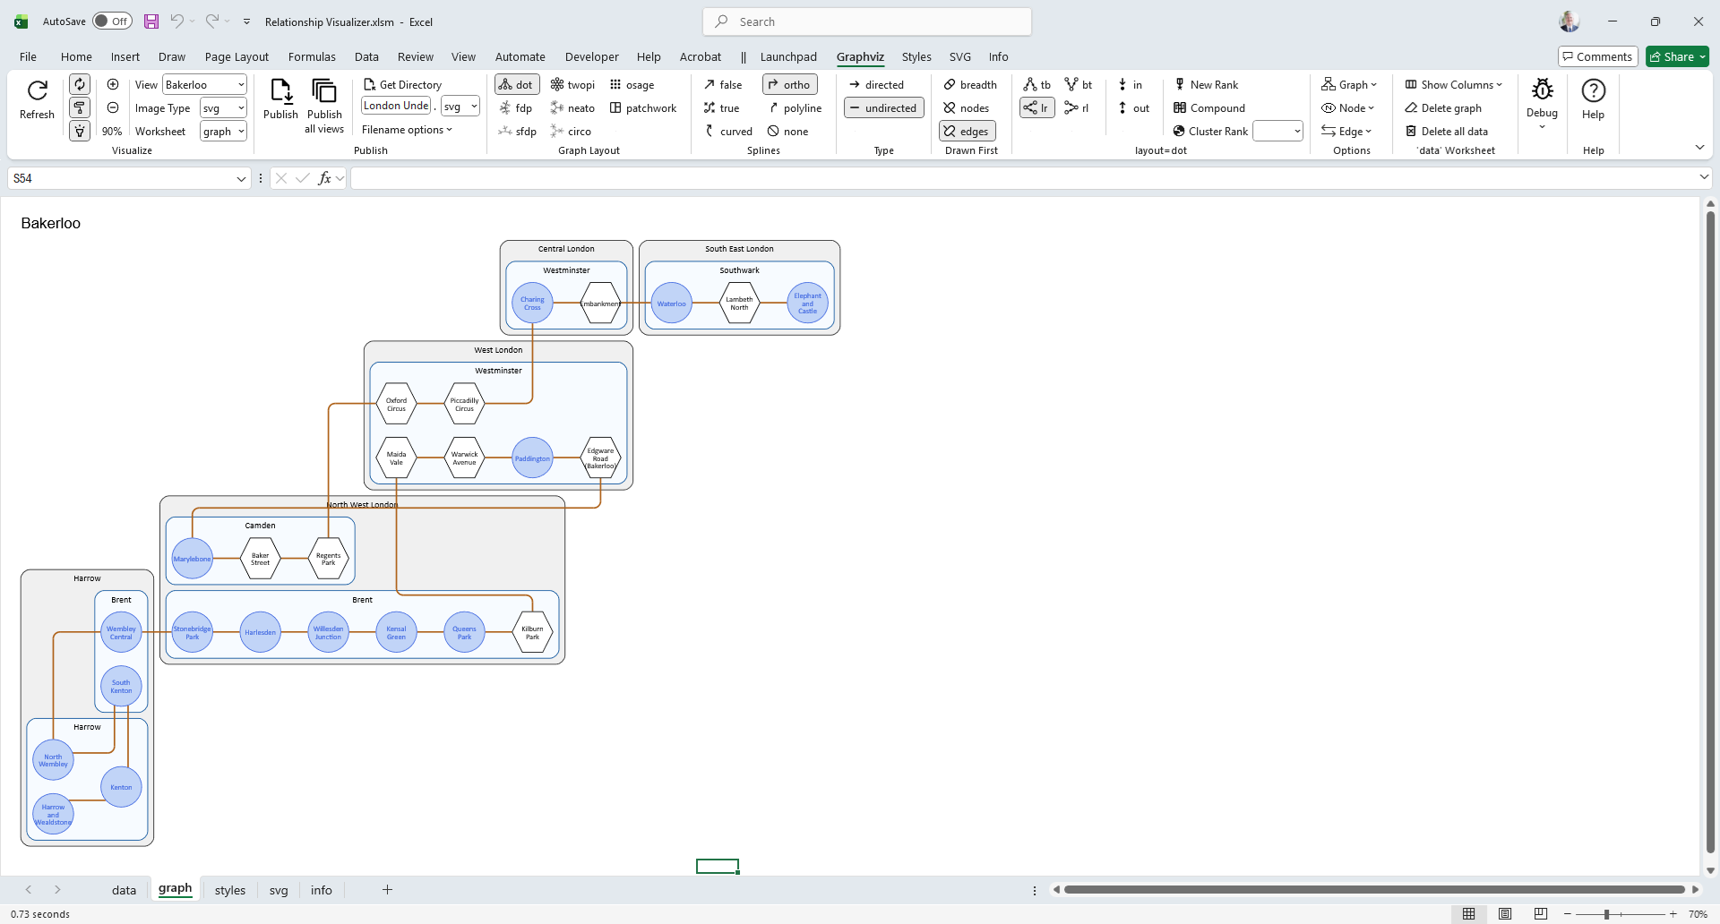Click the Share button
This screenshot has height=924, width=1720.
click(x=1677, y=56)
